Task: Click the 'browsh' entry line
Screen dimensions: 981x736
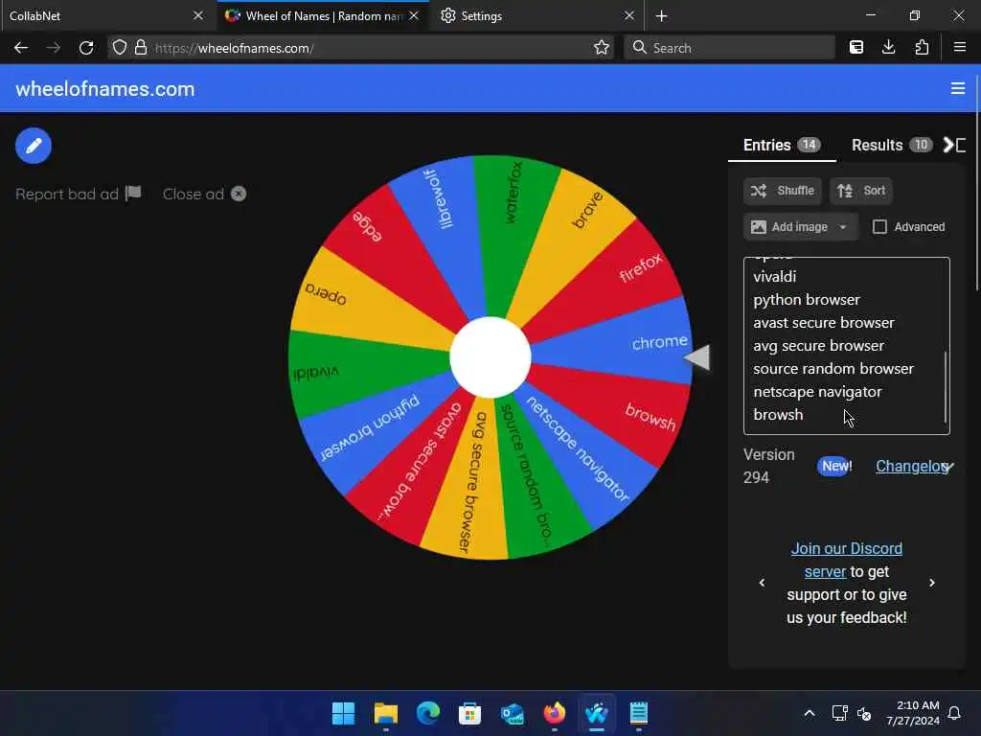Action: pyautogui.click(x=778, y=415)
